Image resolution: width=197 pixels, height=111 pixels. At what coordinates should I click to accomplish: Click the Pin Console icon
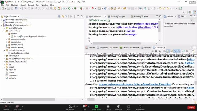[x=183, y=51]
